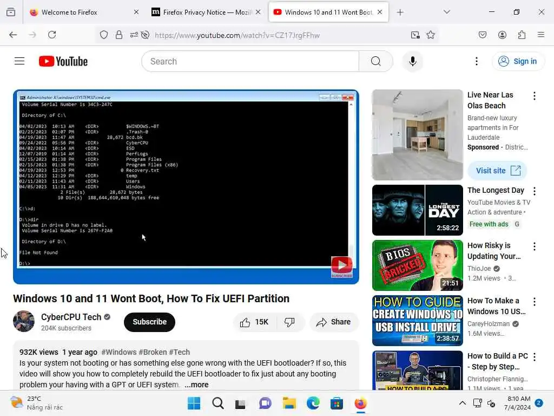The image size is (554, 416).
Task: Close the Welcome to Firefox tab
Action: (136, 12)
